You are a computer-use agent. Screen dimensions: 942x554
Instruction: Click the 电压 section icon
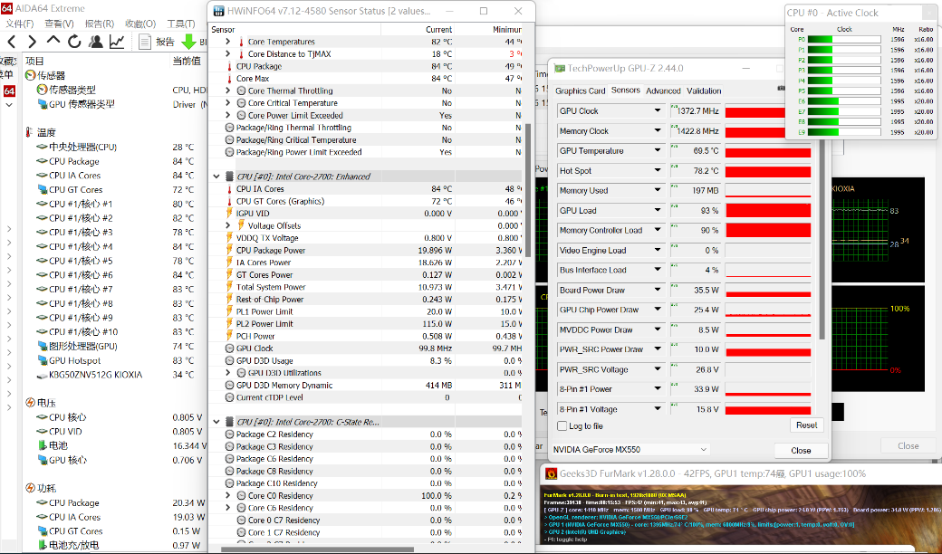31,403
